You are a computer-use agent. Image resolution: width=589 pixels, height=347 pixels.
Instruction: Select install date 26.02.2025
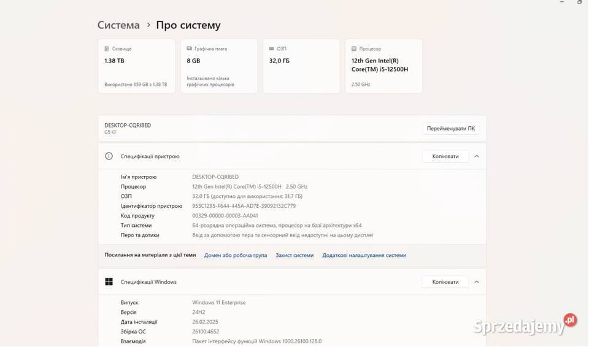205,322
